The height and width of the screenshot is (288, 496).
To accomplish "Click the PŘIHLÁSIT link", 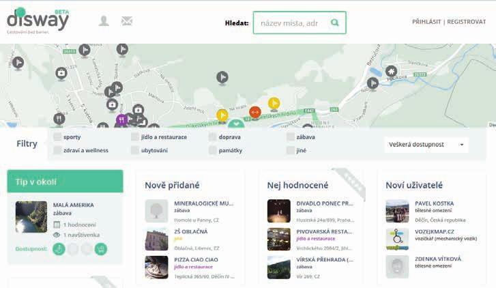I will [x=426, y=22].
